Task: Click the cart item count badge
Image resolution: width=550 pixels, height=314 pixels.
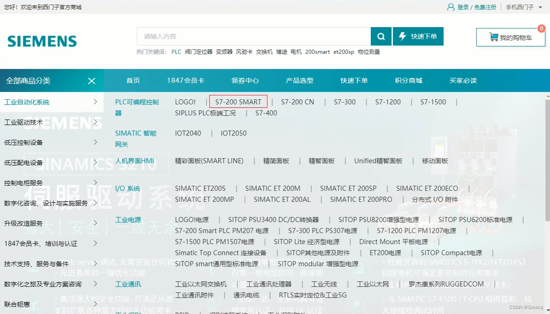Action: pyautogui.click(x=541, y=29)
